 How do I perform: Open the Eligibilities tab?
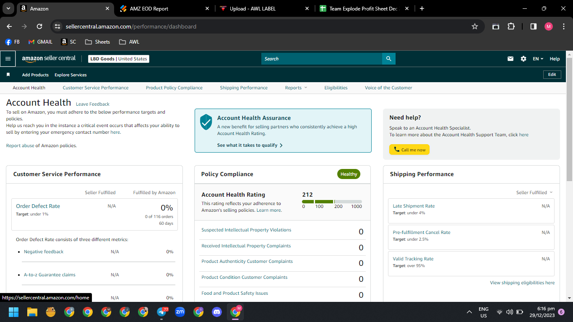click(336, 88)
